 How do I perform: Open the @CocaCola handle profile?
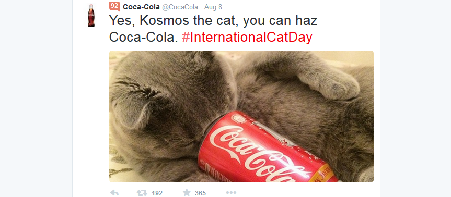pyautogui.click(x=180, y=7)
